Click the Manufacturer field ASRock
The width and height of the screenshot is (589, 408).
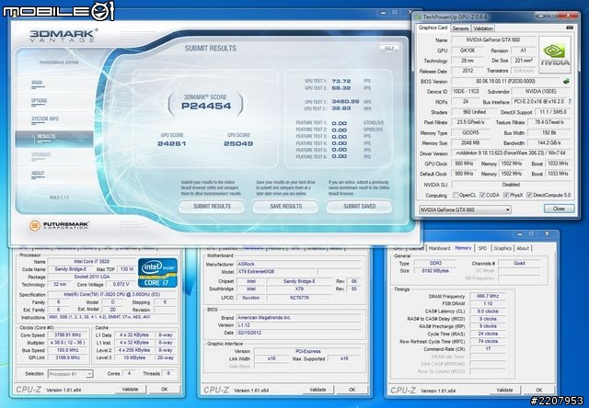tap(298, 264)
